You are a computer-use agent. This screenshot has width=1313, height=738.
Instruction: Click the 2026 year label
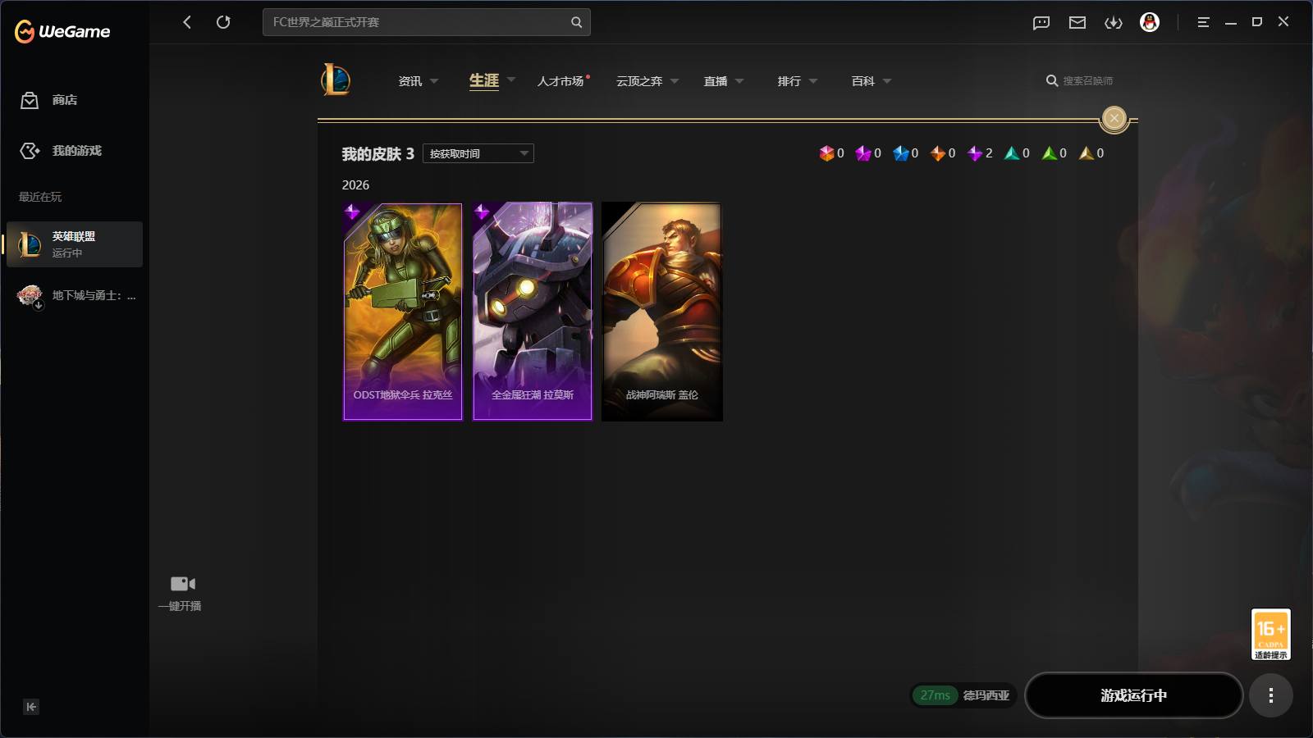coord(355,185)
